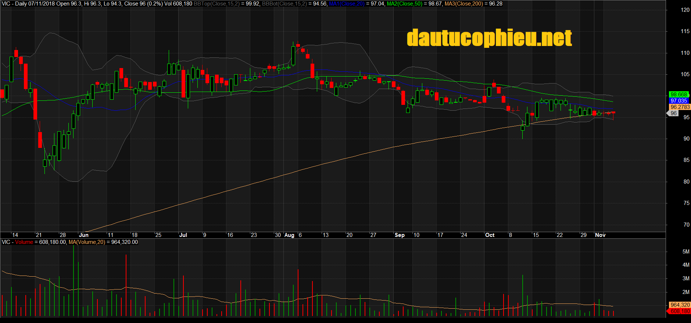Select the orange MA3(Close,200) legend label
This screenshot has width=691, height=323.
point(463,4)
